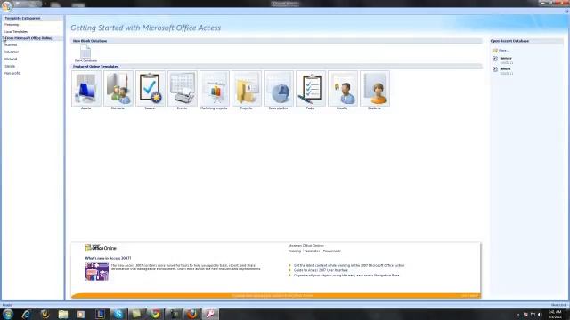This screenshot has height=320, width=570.
Task: Open the file explorer folder on the taskbar
Action: point(63,314)
